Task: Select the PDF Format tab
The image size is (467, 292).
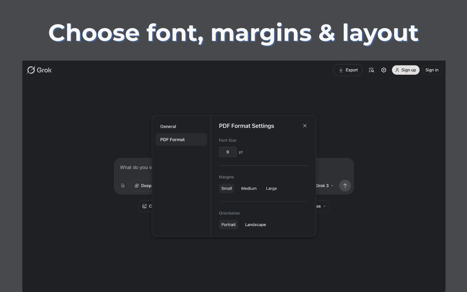Action: pyautogui.click(x=181, y=139)
